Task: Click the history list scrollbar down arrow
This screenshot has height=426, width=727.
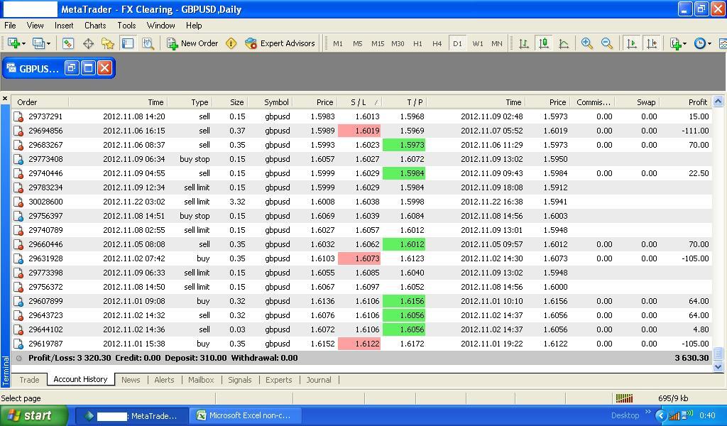Action: (718, 367)
